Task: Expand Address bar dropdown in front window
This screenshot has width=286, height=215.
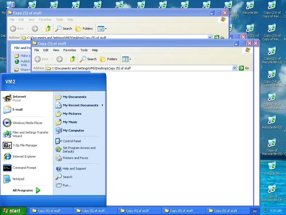Action: click(x=234, y=68)
